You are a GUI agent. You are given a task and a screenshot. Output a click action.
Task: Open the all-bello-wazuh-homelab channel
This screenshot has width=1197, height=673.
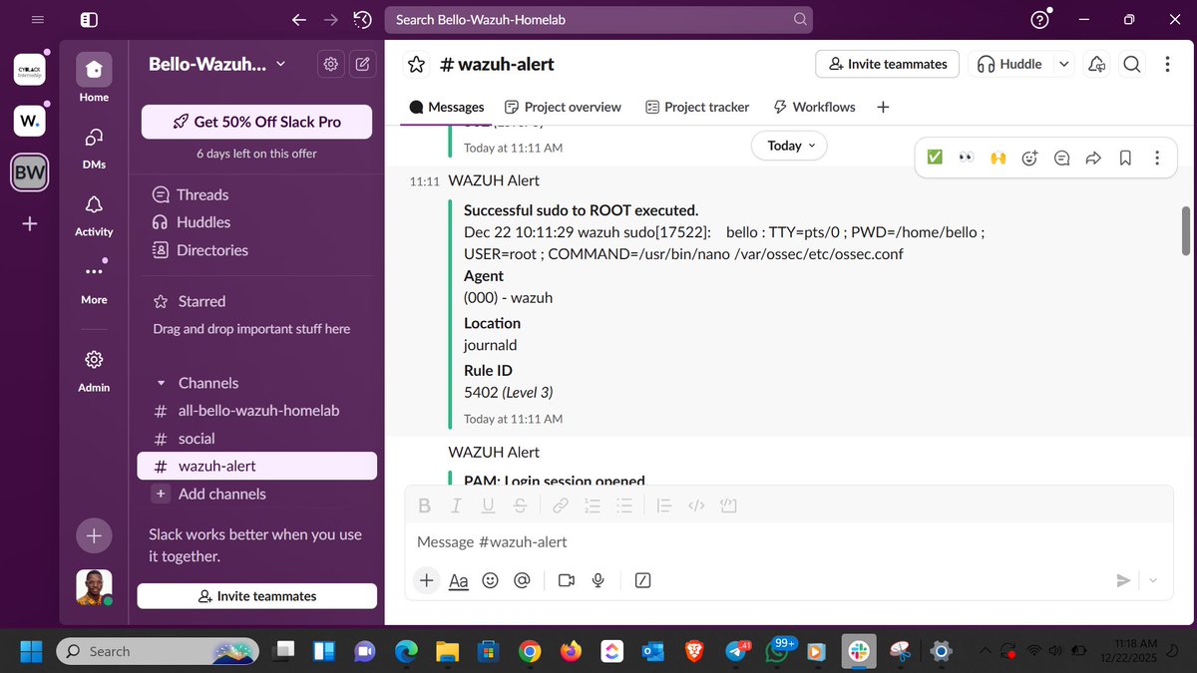pos(257,411)
